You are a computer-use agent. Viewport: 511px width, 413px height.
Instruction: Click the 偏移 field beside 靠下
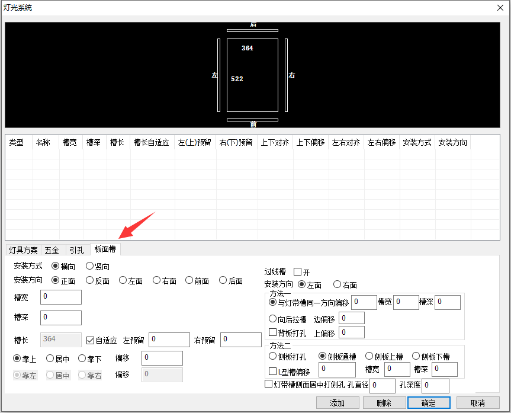[x=162, y=358]
